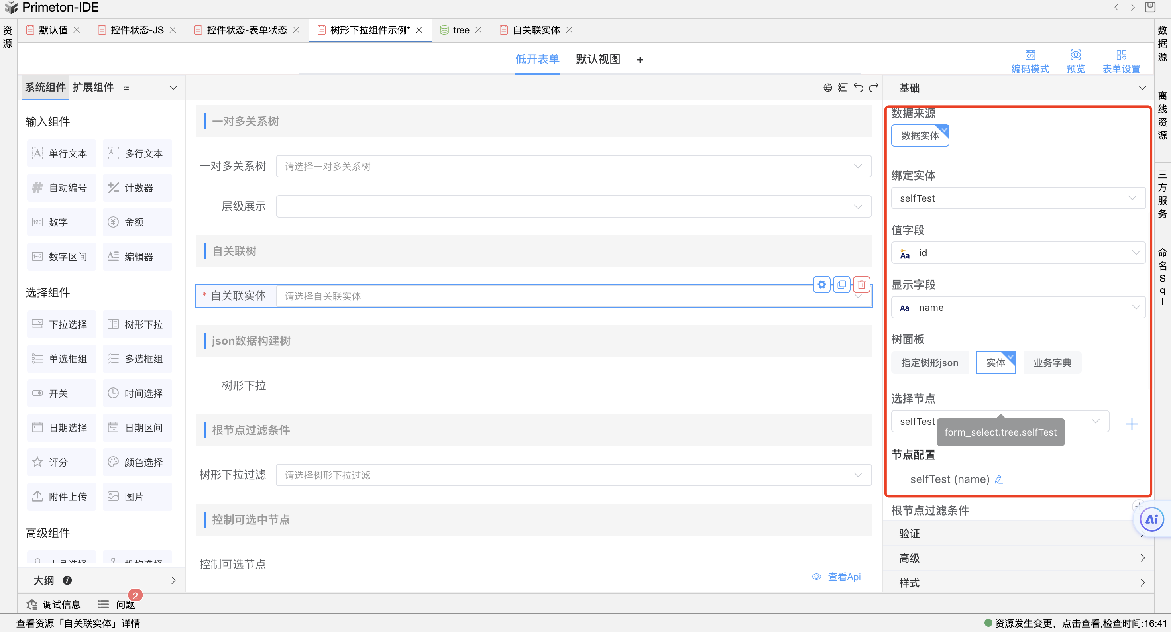Switch to the 扩展组件 tab
Viewport: 1171px width, 632px height.
click(93, 87)
